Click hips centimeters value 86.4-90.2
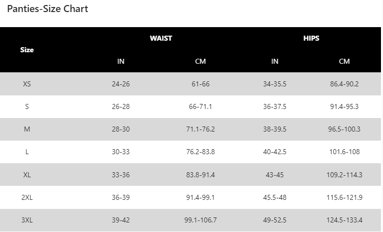The image size is (383, 232). tap(344, 84)
